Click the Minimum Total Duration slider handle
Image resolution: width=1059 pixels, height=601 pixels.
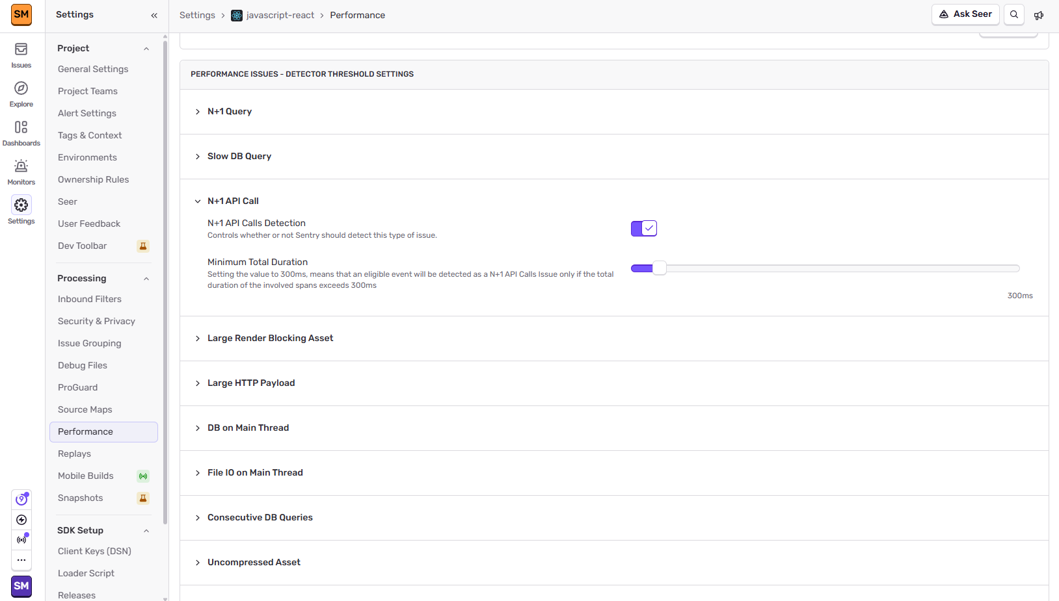[660, 268]
